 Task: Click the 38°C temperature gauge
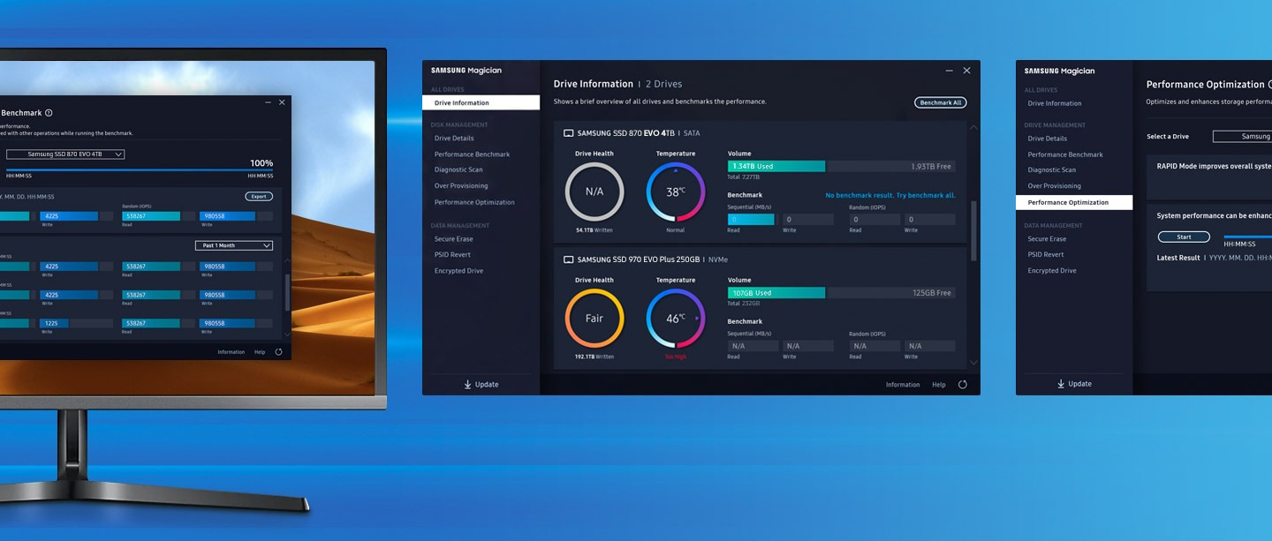point(676,192)
